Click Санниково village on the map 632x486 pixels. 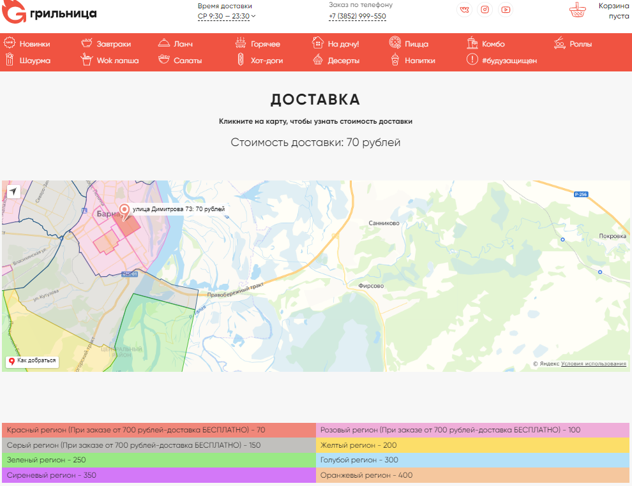point(384,223)
